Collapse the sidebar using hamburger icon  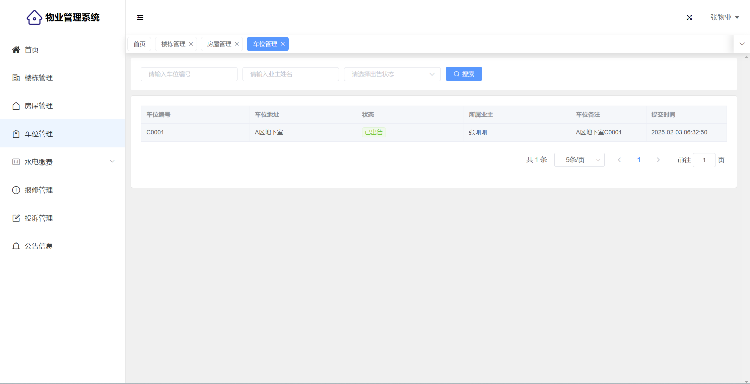(140, 17)
